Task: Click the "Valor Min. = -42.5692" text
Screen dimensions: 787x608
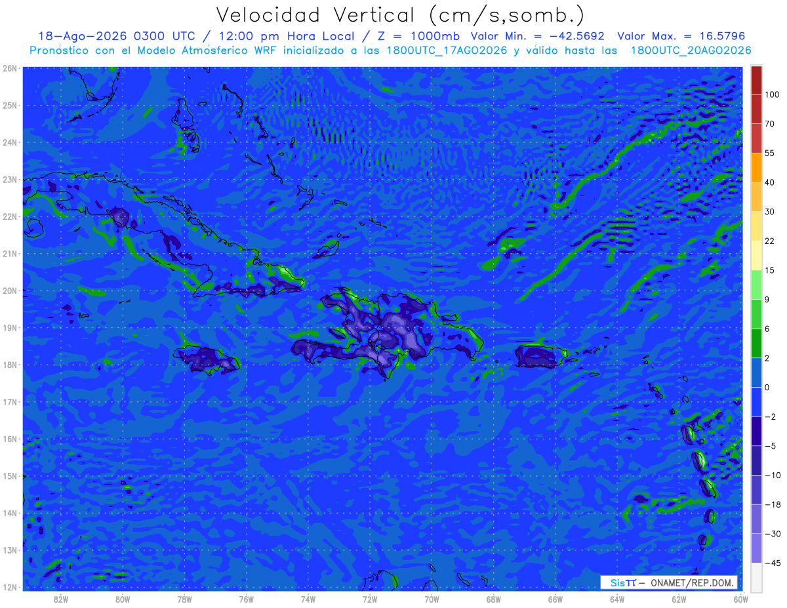Action: 538,36
